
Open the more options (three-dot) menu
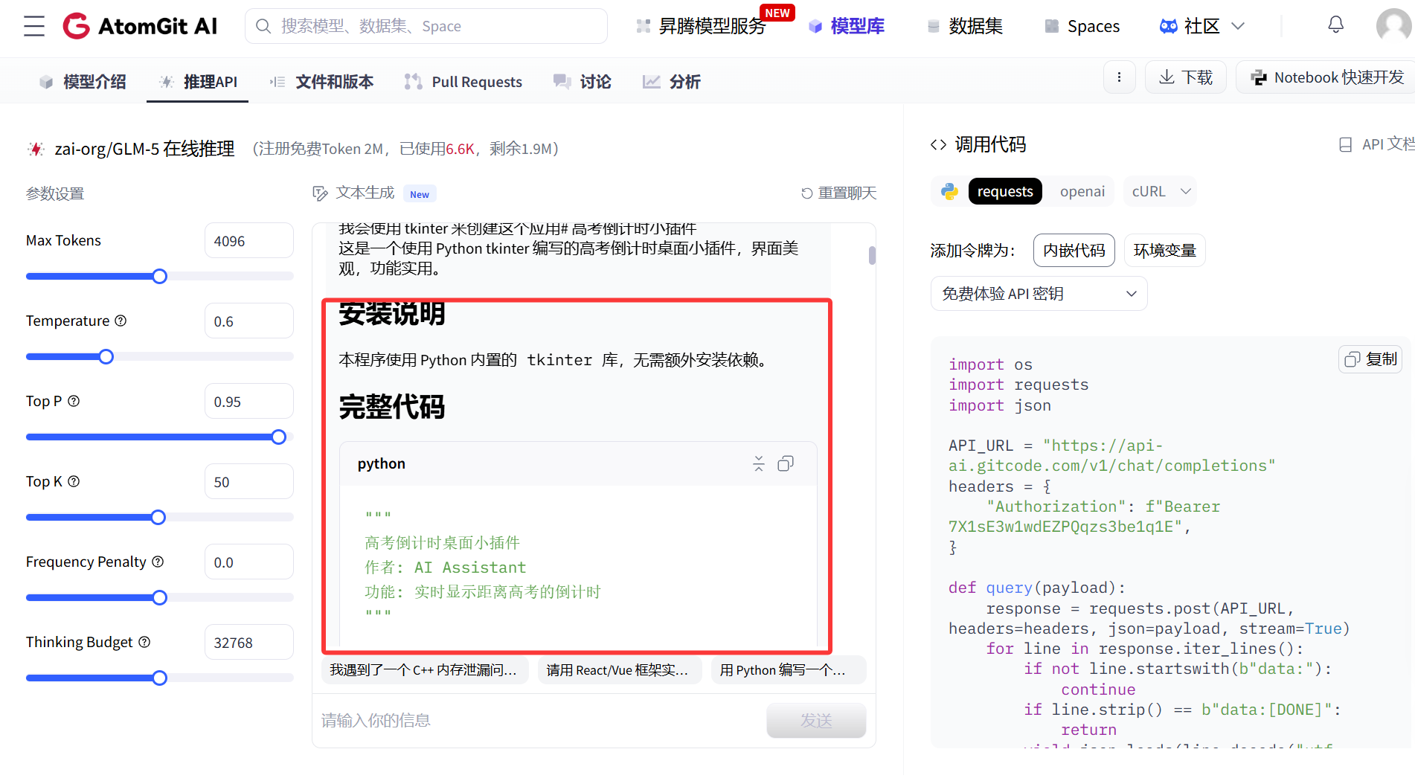coord(1119,77)
